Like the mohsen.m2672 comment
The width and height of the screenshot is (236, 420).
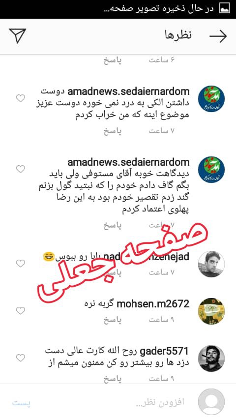[21, 311]
